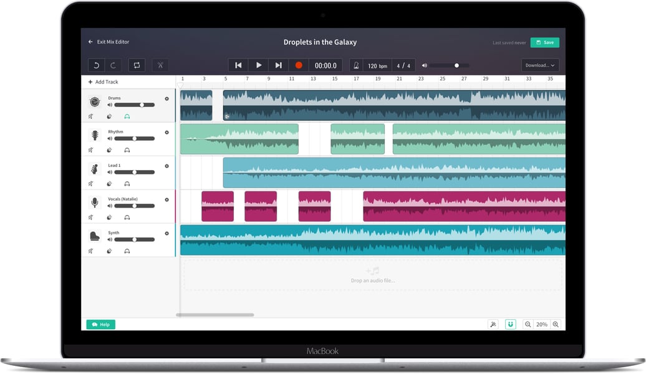Viewport: 646px width, 374px height.
Task: Click Exit Mix Editor link
Action: coord(108,42)
